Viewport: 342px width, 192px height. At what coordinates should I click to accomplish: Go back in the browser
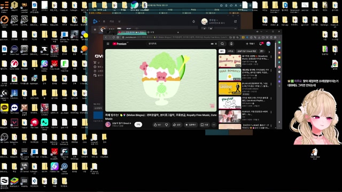[106, 37]
